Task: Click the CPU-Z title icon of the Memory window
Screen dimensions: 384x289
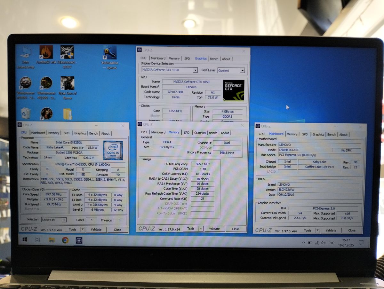Action: pyautogui.click(x=140, y=125)
